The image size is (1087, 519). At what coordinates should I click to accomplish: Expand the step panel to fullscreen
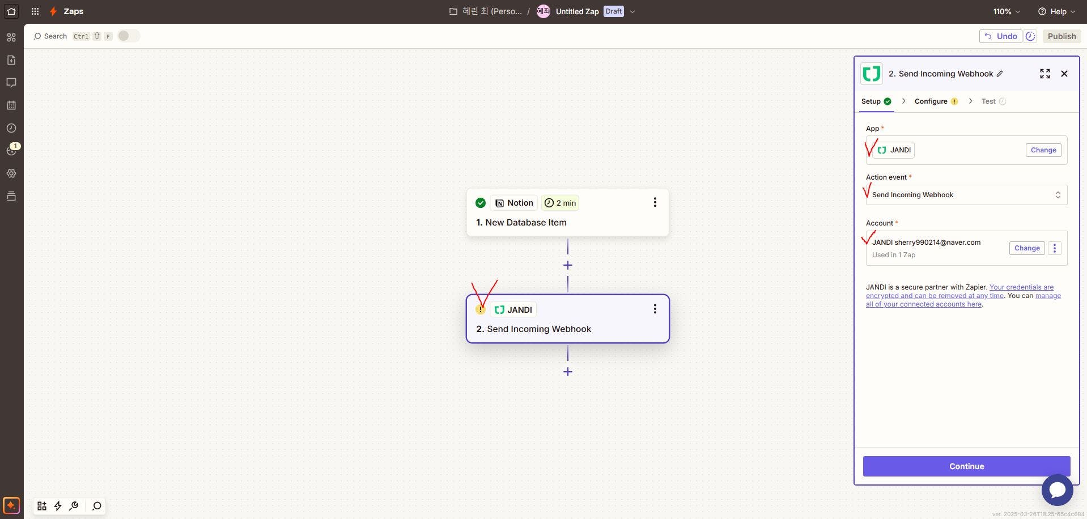pyautogui.click(x=1045, y=74)
